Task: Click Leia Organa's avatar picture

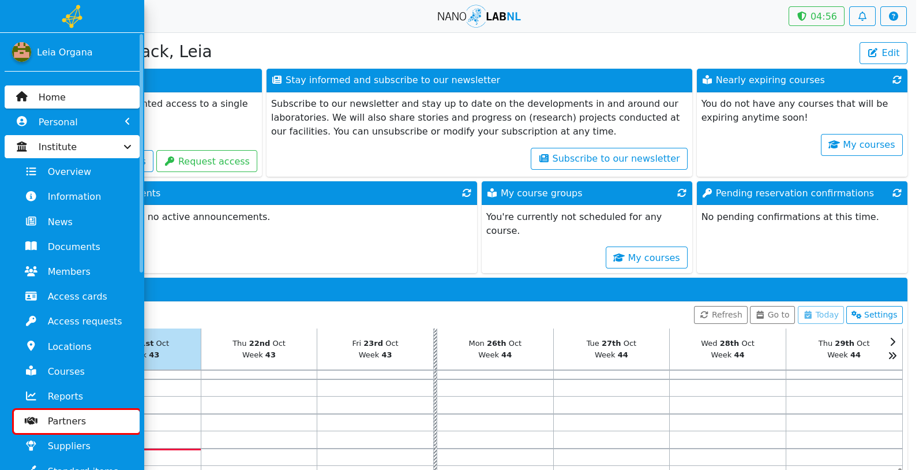Action: 21,52
